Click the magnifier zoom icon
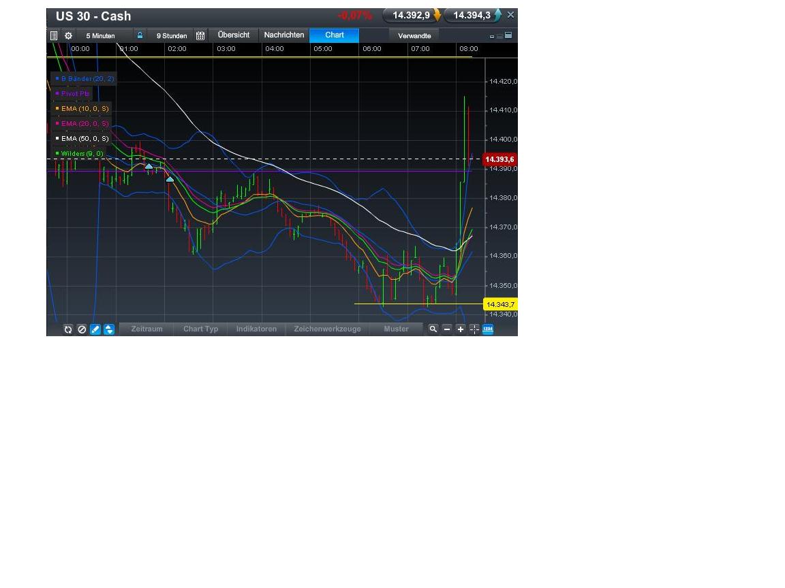This screenshot has width=785, height=588. pyautogui.click(x=433, y=329)
